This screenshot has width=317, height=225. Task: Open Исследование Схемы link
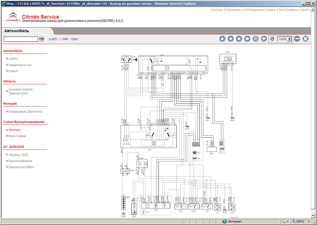pos(260,10)
